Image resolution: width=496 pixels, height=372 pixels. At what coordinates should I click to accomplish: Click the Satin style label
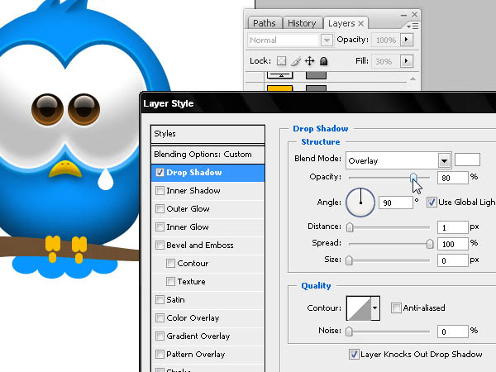coord(175,300)
